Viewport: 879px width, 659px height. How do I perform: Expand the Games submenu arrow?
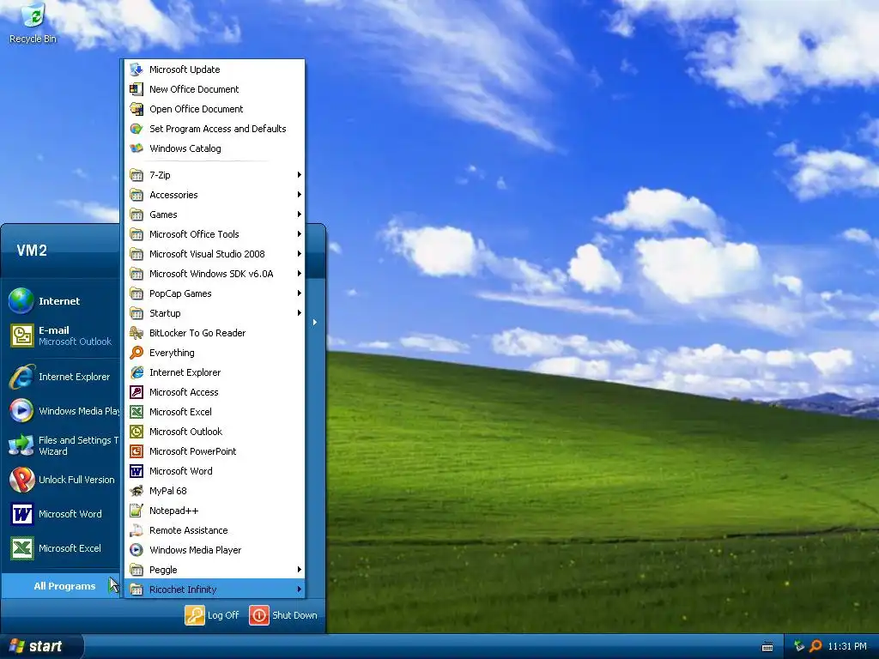coord(300,214)
